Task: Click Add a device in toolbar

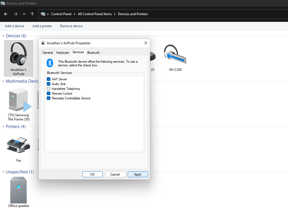Action: pyautogui.click(x=15, y=26)
